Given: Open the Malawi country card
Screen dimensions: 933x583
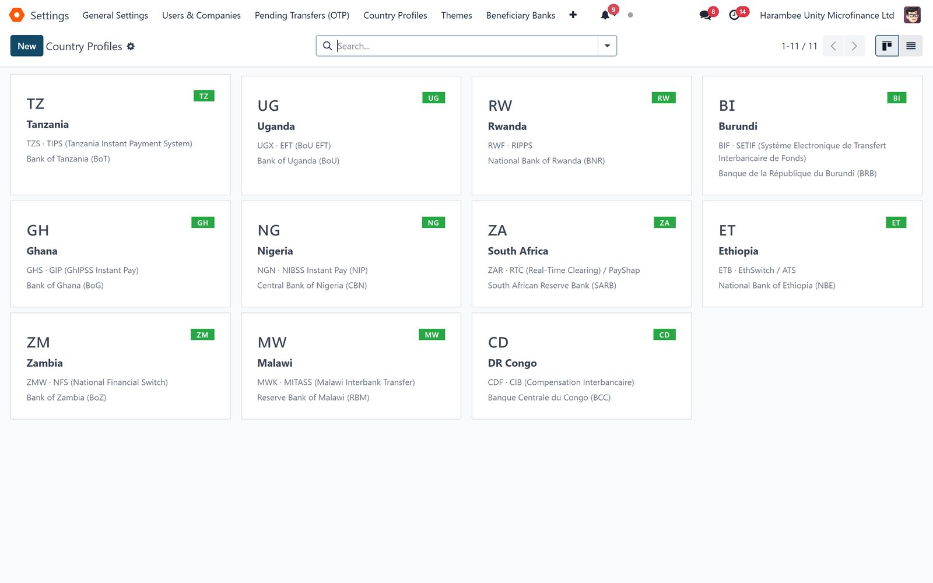Looking at the screenshot, I should click(351, 366).
